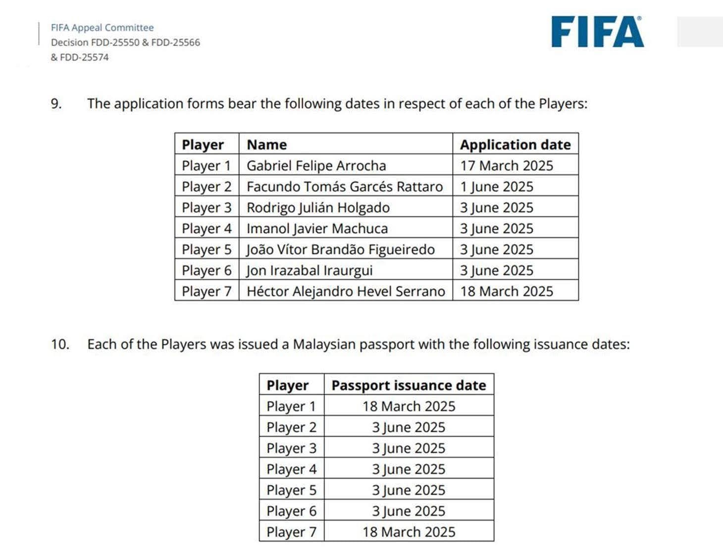Click the Name column header
Screen dimensions: 723x557
tap(266, 145)
